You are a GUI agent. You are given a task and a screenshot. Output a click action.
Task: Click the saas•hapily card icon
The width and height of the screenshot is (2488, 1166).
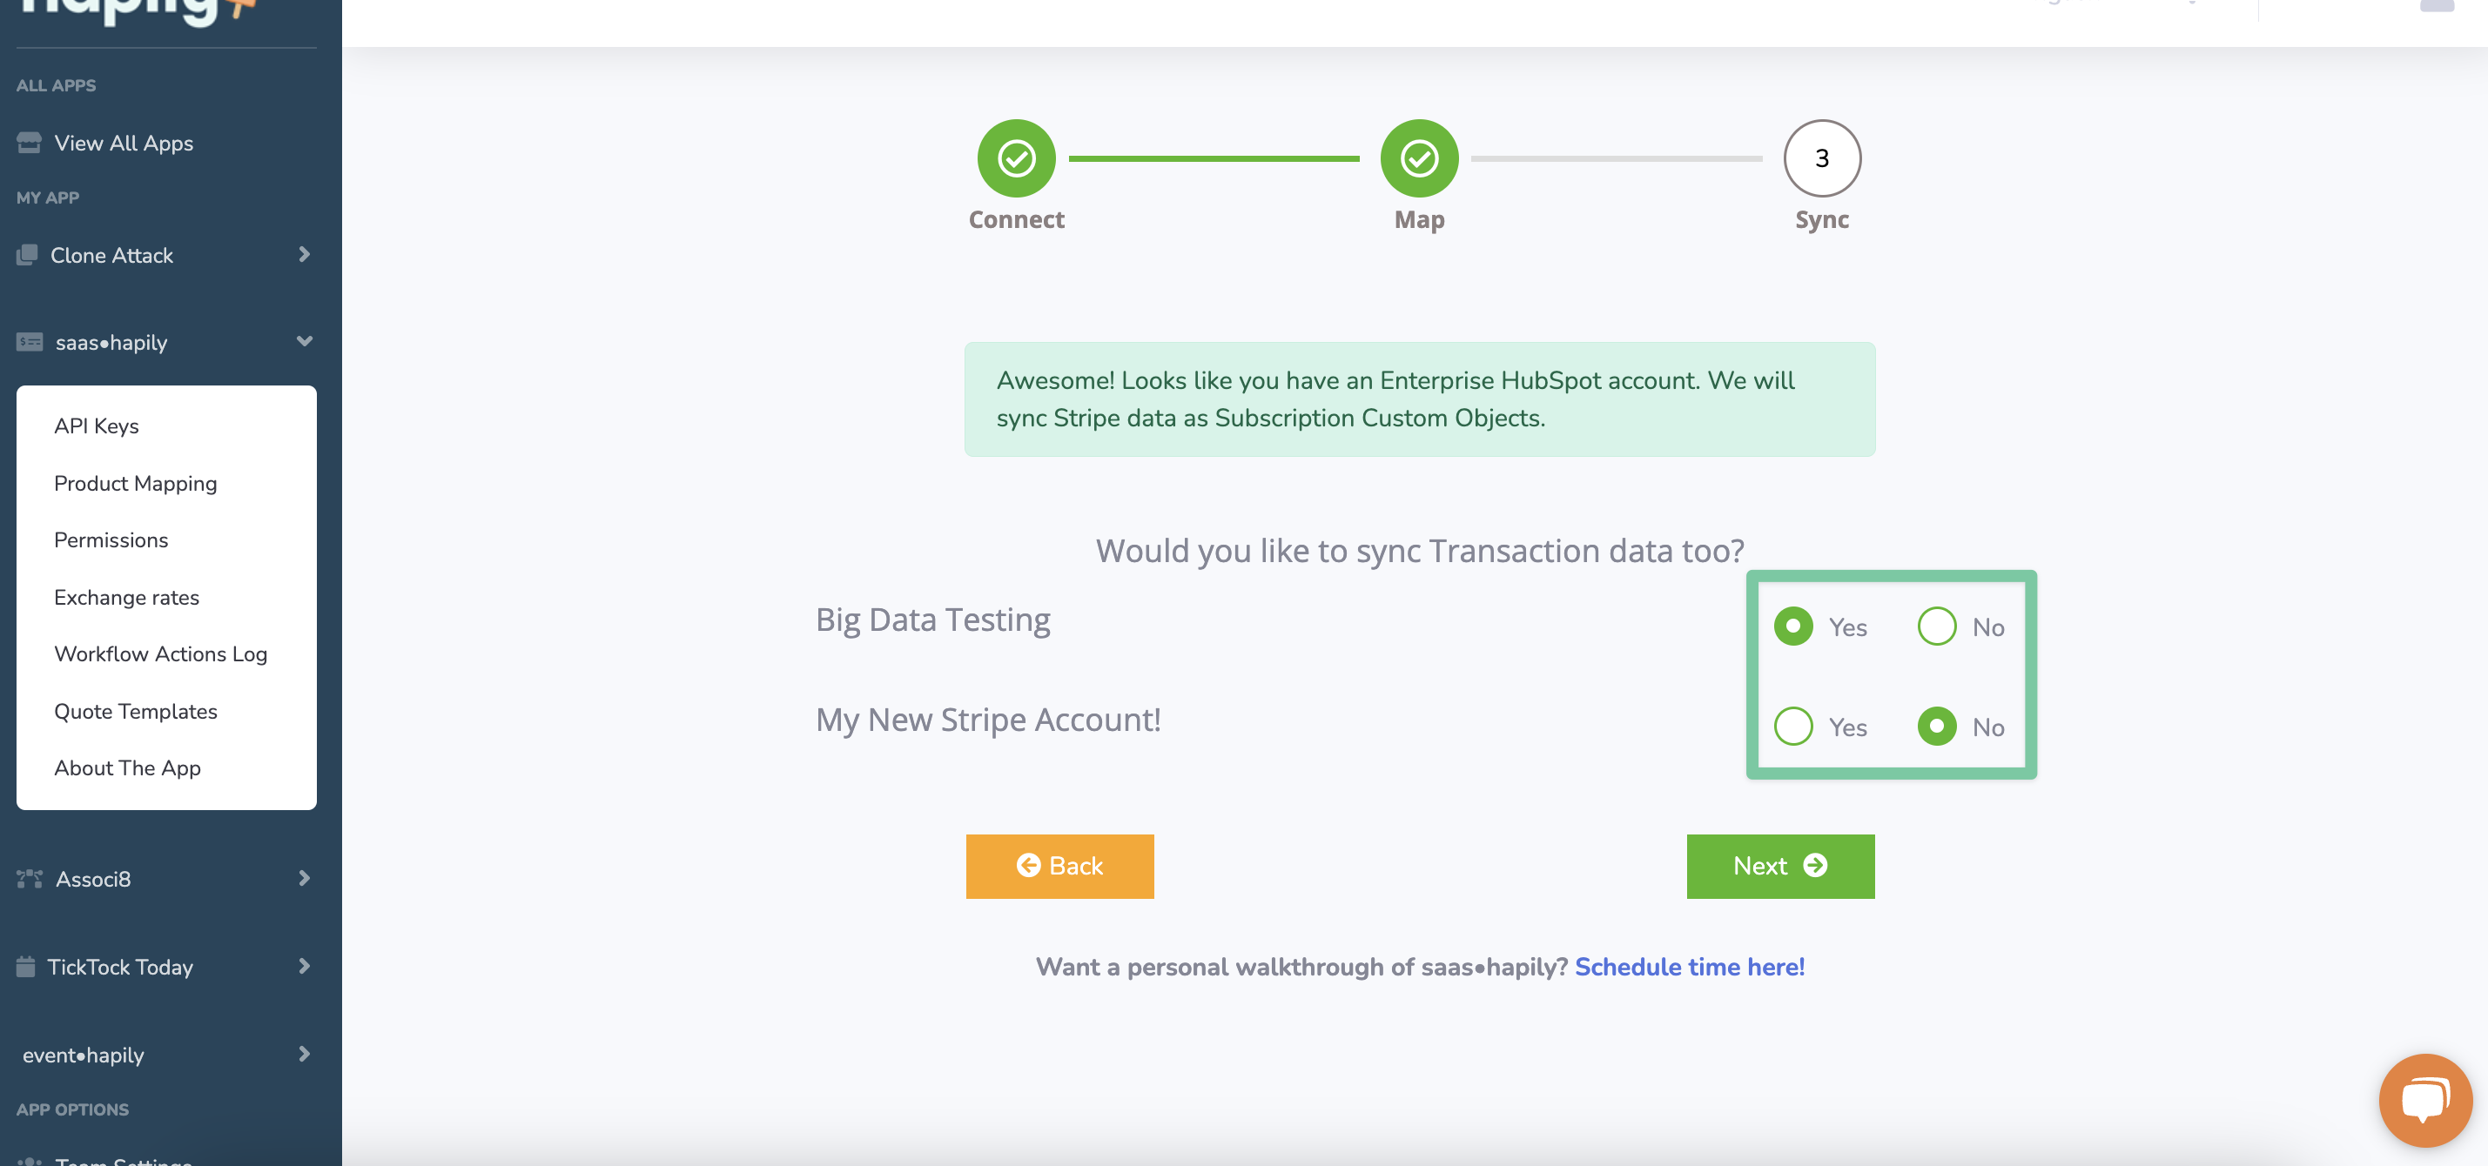tap(29, 342)
